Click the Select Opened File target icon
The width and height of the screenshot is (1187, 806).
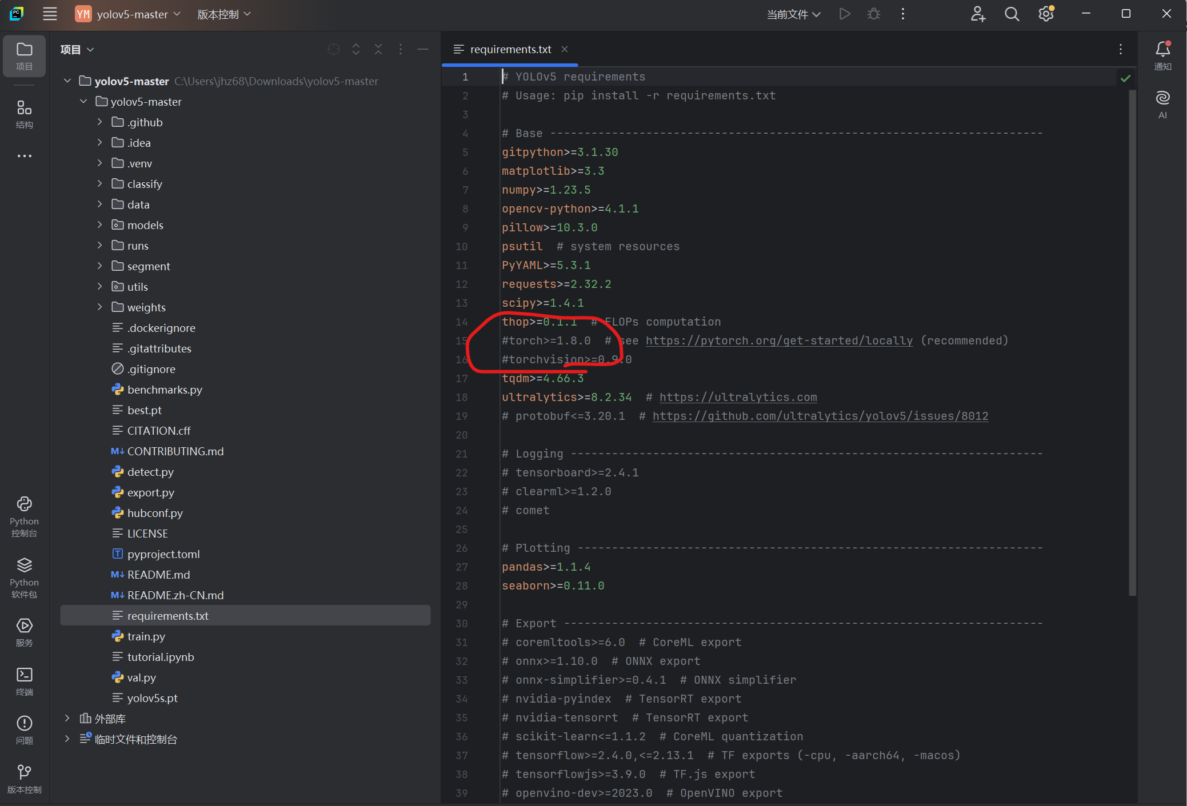(x=334, y=50)
